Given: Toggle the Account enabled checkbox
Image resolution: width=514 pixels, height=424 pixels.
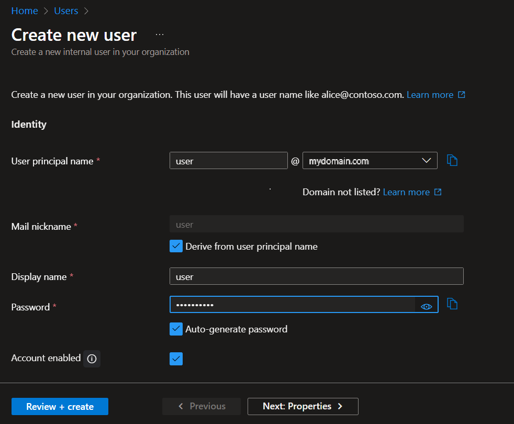Looking at the screenshot, I should (176, 359).
